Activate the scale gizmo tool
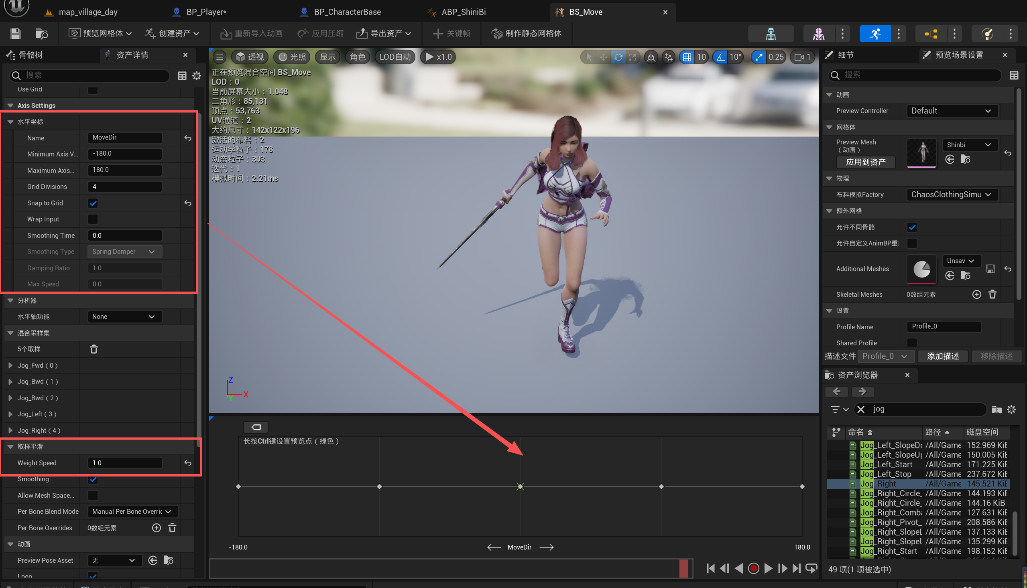Image resolution: width=1027 pixels, height=588 pixels. tap(632, 57)
